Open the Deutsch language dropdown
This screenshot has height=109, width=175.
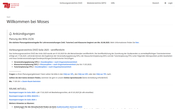(x=156, y=3)
